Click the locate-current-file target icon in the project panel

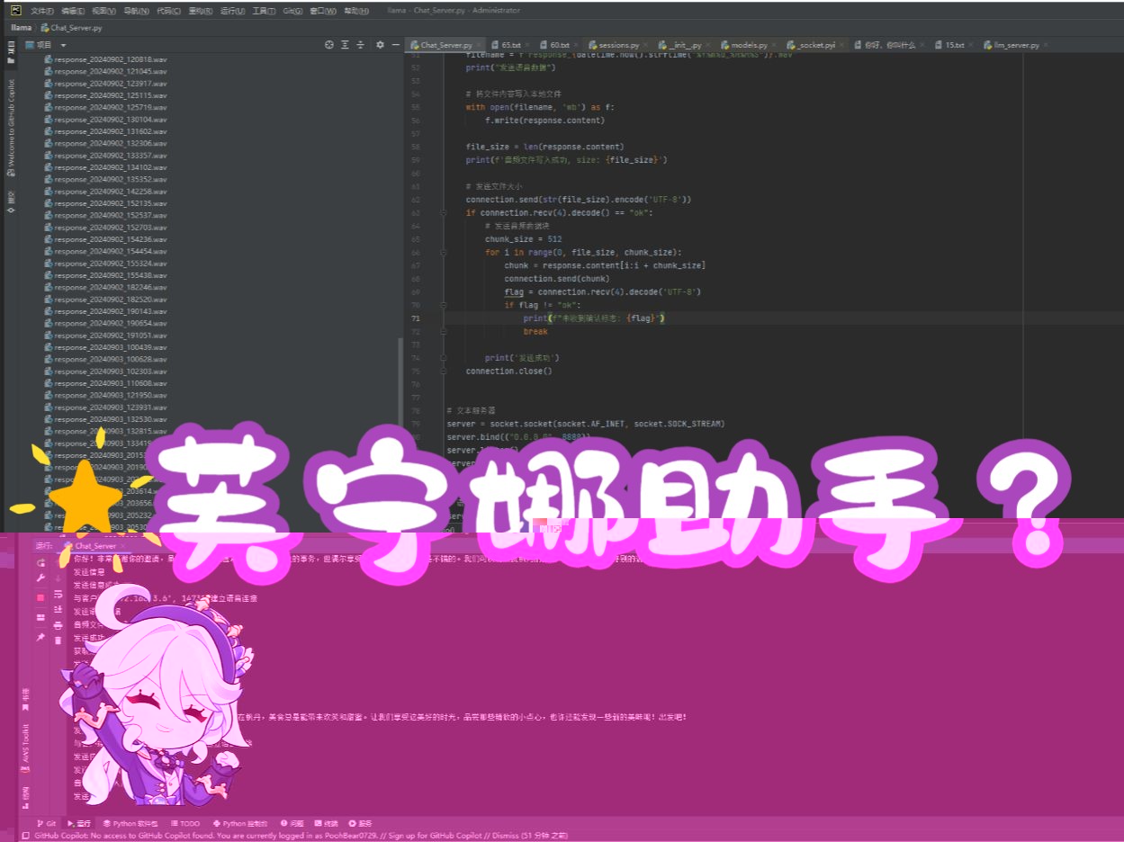pos(329,44)
